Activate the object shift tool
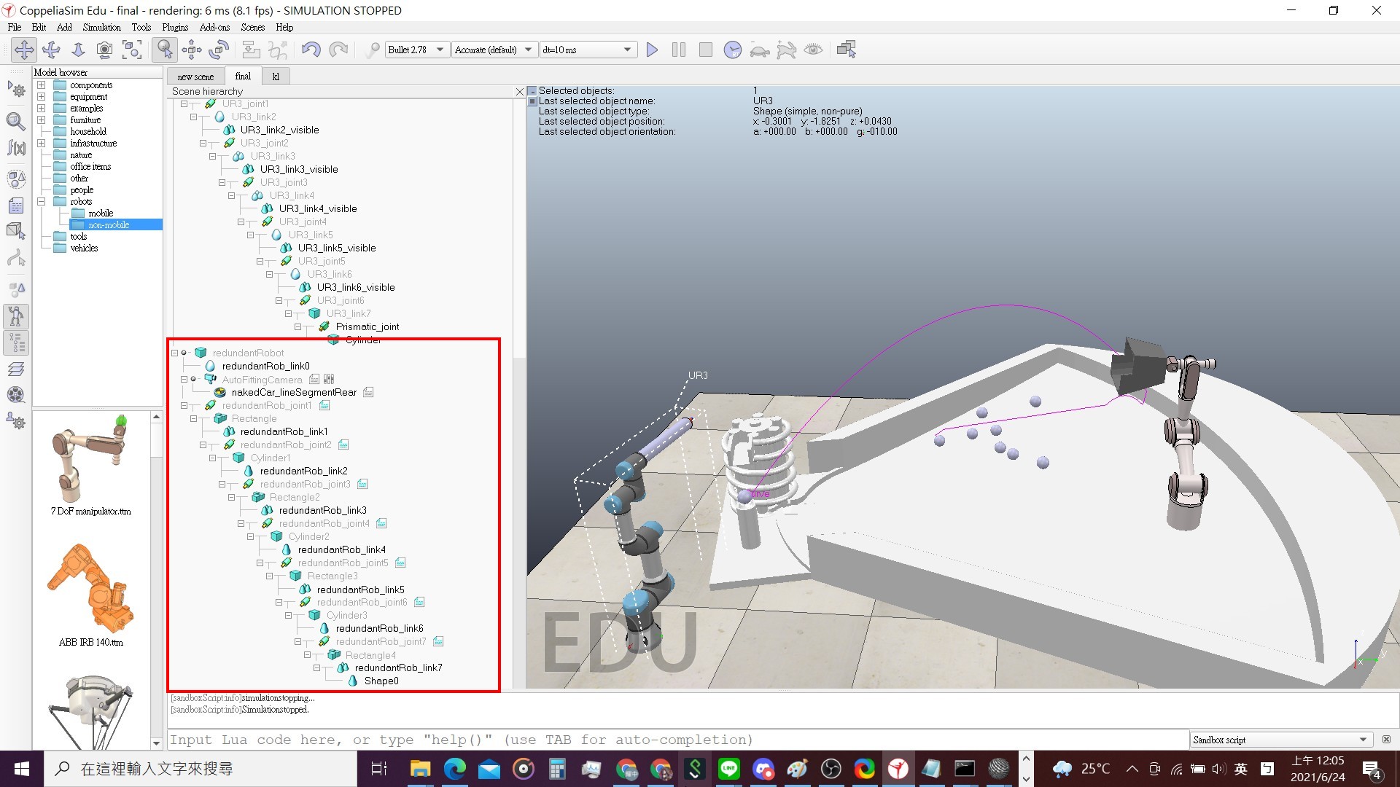Screen dimensions: 1400x787 (x=192, y=50)
